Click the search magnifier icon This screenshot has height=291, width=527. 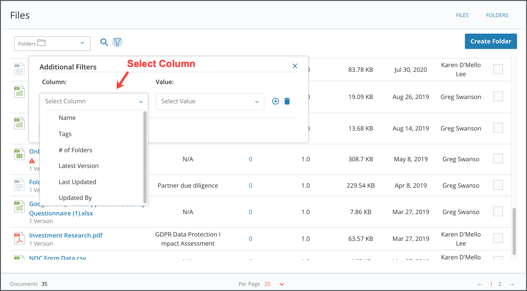coord(104,42)
